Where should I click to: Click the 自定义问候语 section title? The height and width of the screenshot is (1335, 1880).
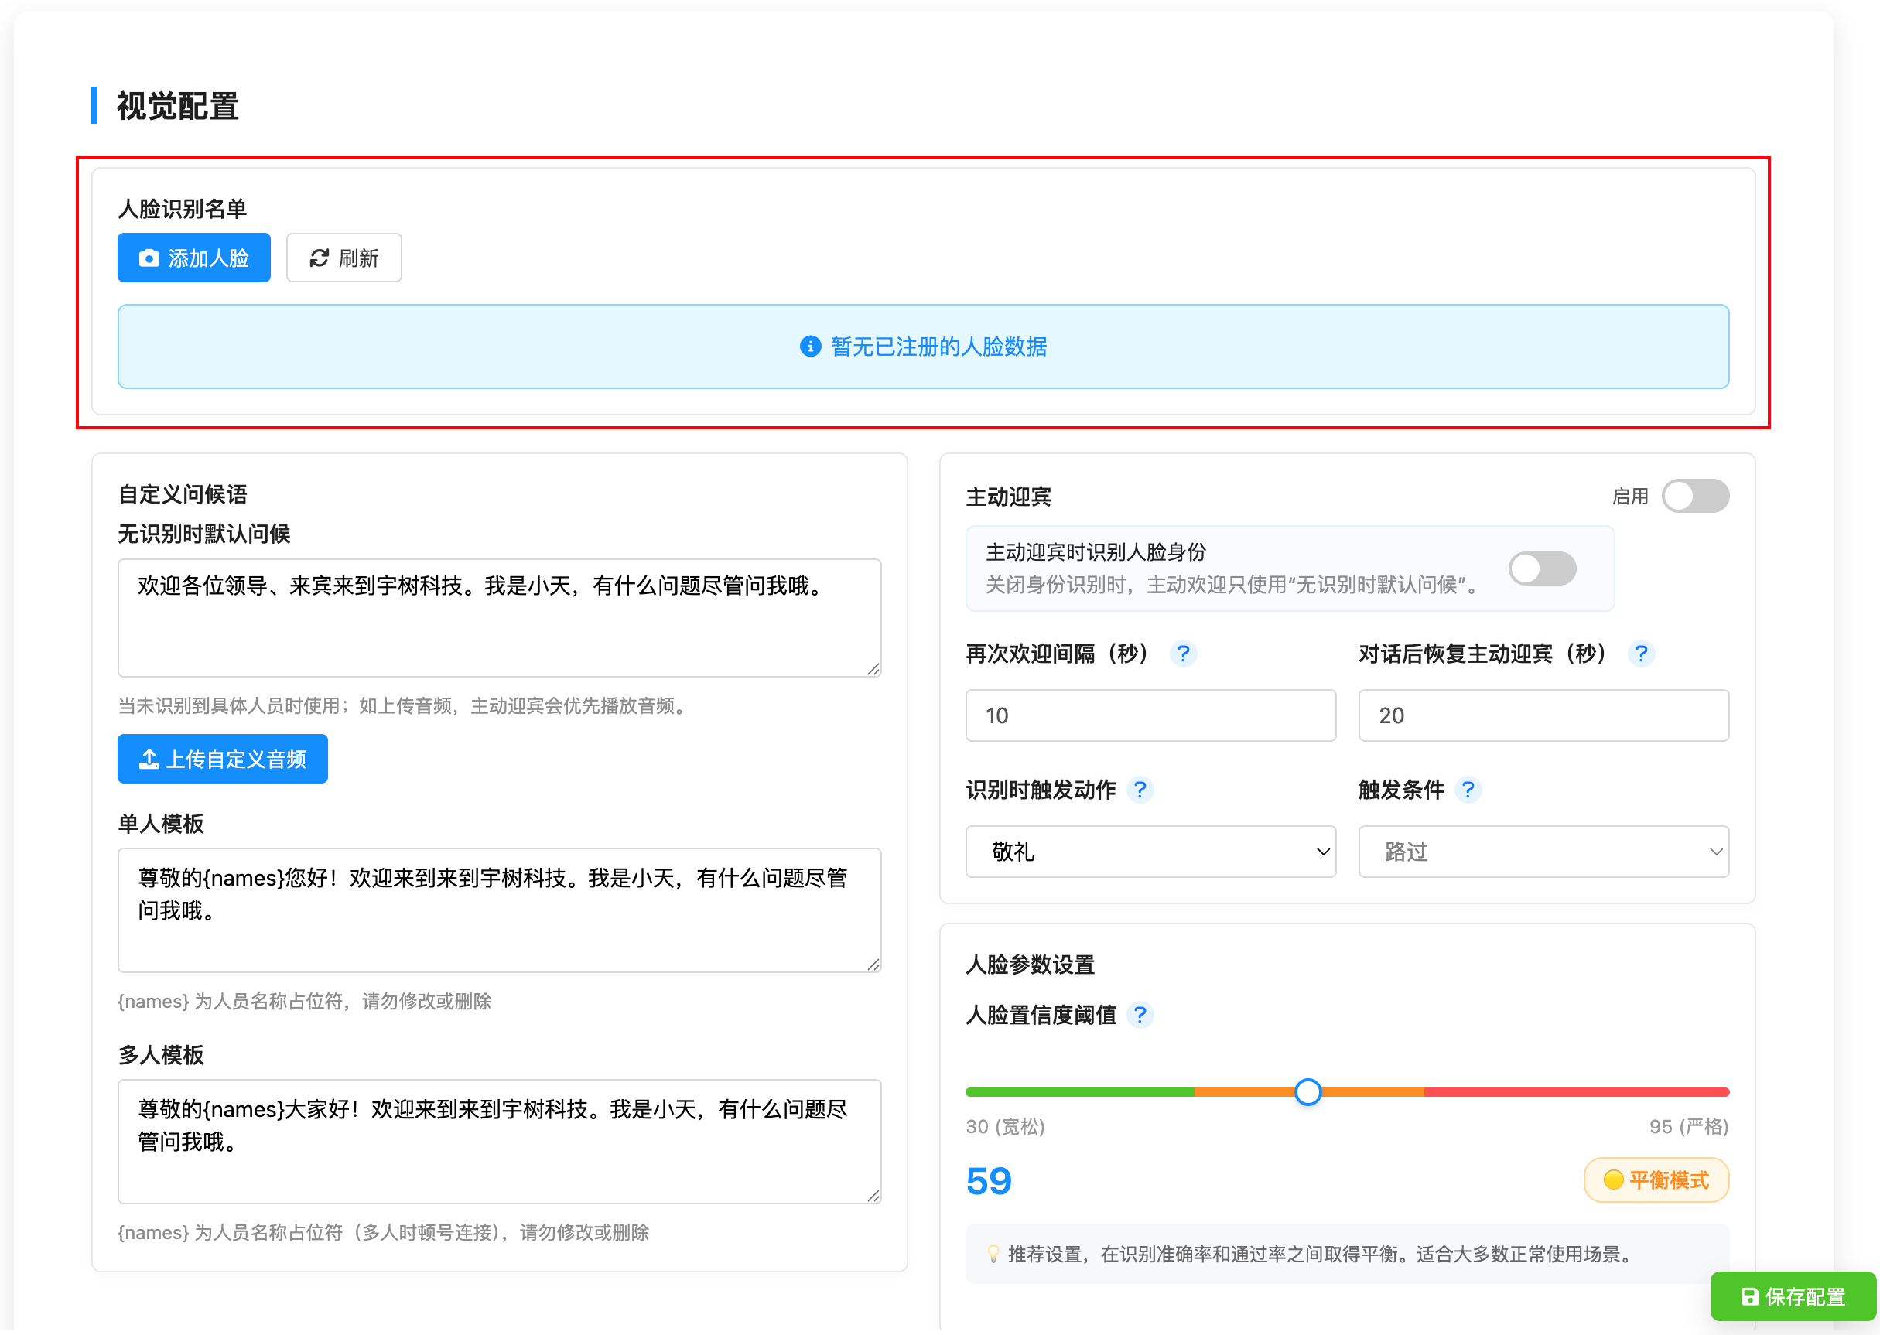pyautogui.click(x=183, y=495)
